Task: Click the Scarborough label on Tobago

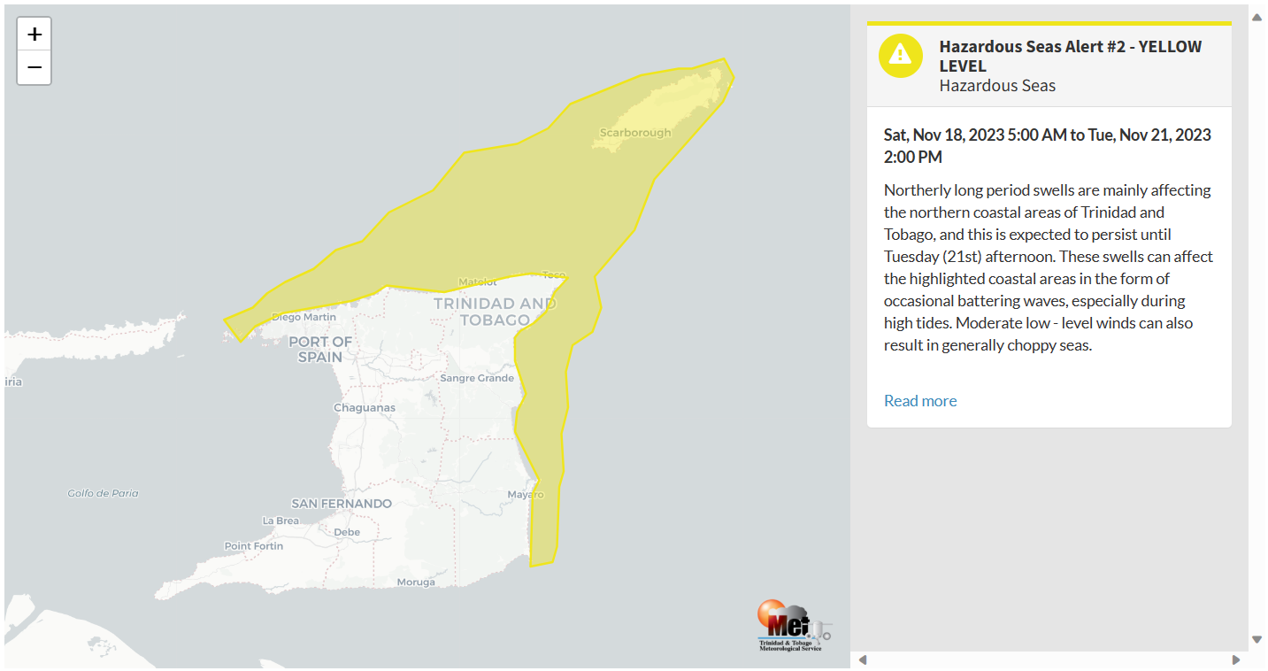Action: pos(635,133)
